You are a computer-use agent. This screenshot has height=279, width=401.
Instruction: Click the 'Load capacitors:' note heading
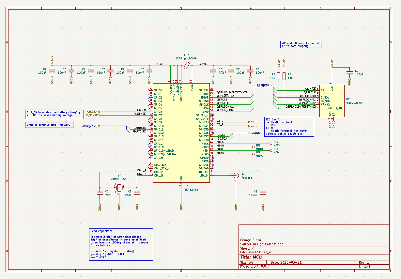(x=101, y=230)
